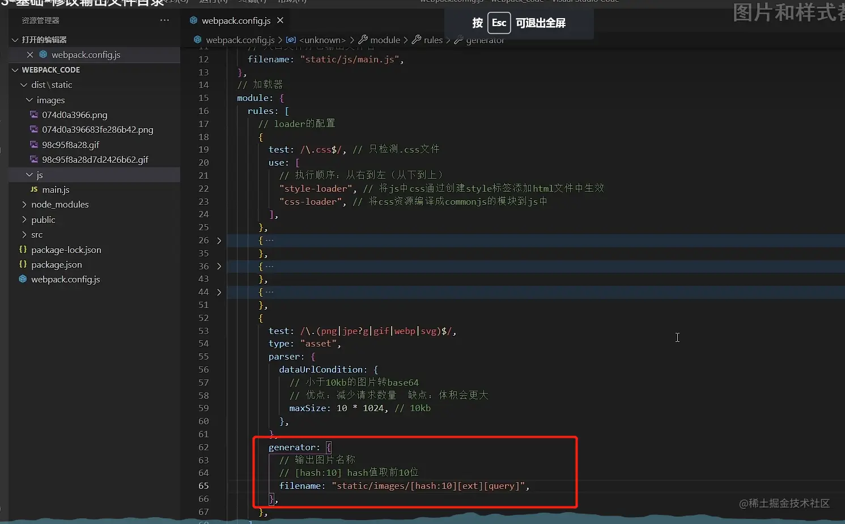Click dataUrlCondition on line 56
The width and height of the screenshot is (845, 524).
coord(321,369)
